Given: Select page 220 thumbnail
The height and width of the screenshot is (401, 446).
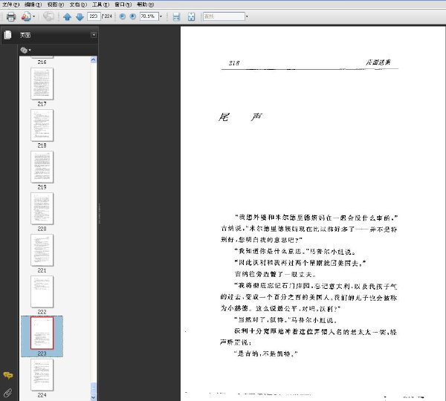Looking at the screenshot, I should coord(42,209).
